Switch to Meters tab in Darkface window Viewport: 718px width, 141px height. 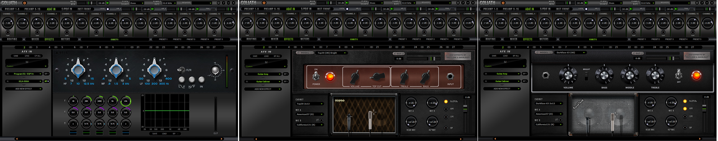point(544,39)
